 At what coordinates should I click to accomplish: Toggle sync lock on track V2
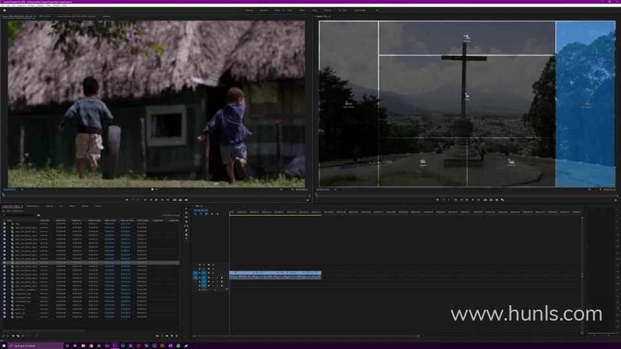click(x=209, y=269)
